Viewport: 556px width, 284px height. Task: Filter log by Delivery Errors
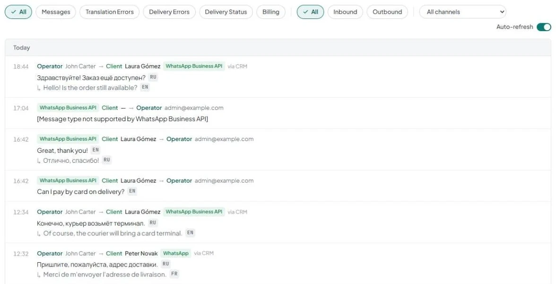pos(169,12)
